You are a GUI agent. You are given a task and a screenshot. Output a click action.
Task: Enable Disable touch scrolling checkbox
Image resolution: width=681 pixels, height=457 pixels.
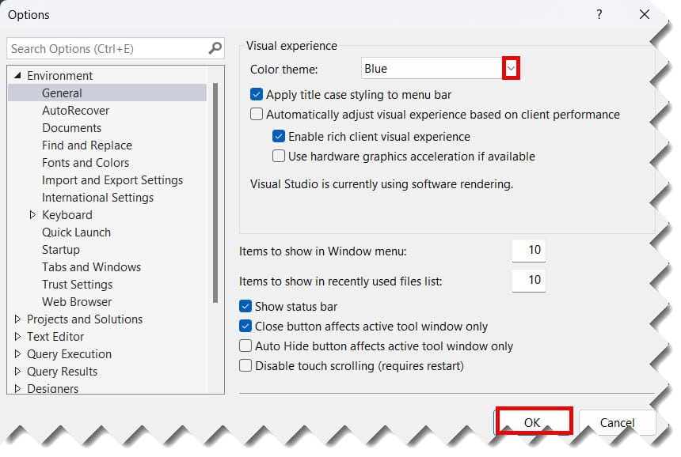245,366
